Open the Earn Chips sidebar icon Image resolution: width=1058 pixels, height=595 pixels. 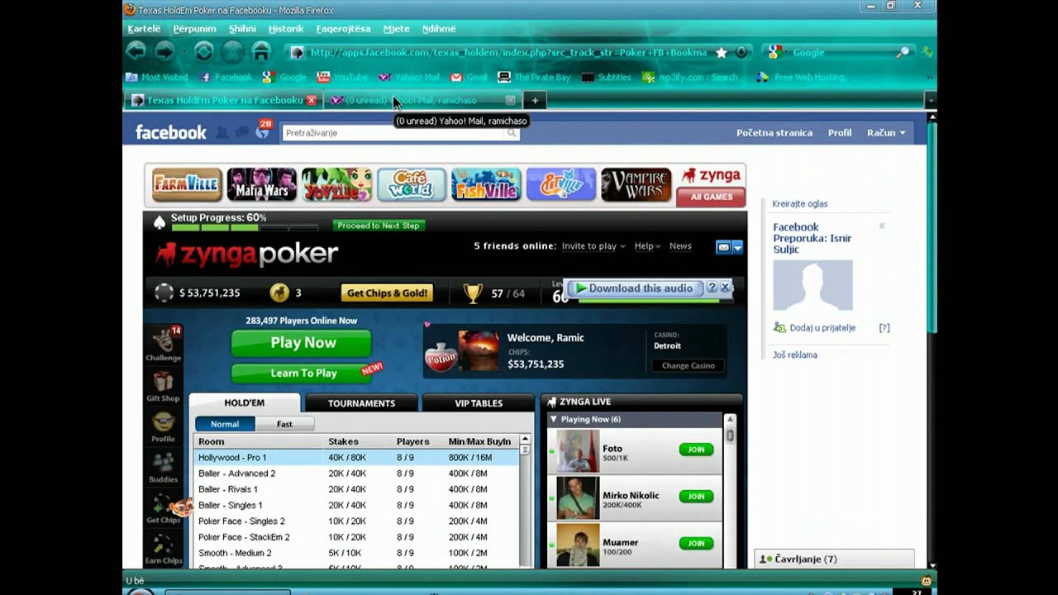point(164,549)
